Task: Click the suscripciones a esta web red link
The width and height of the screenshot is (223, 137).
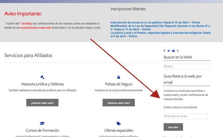Action: [36, 27]
